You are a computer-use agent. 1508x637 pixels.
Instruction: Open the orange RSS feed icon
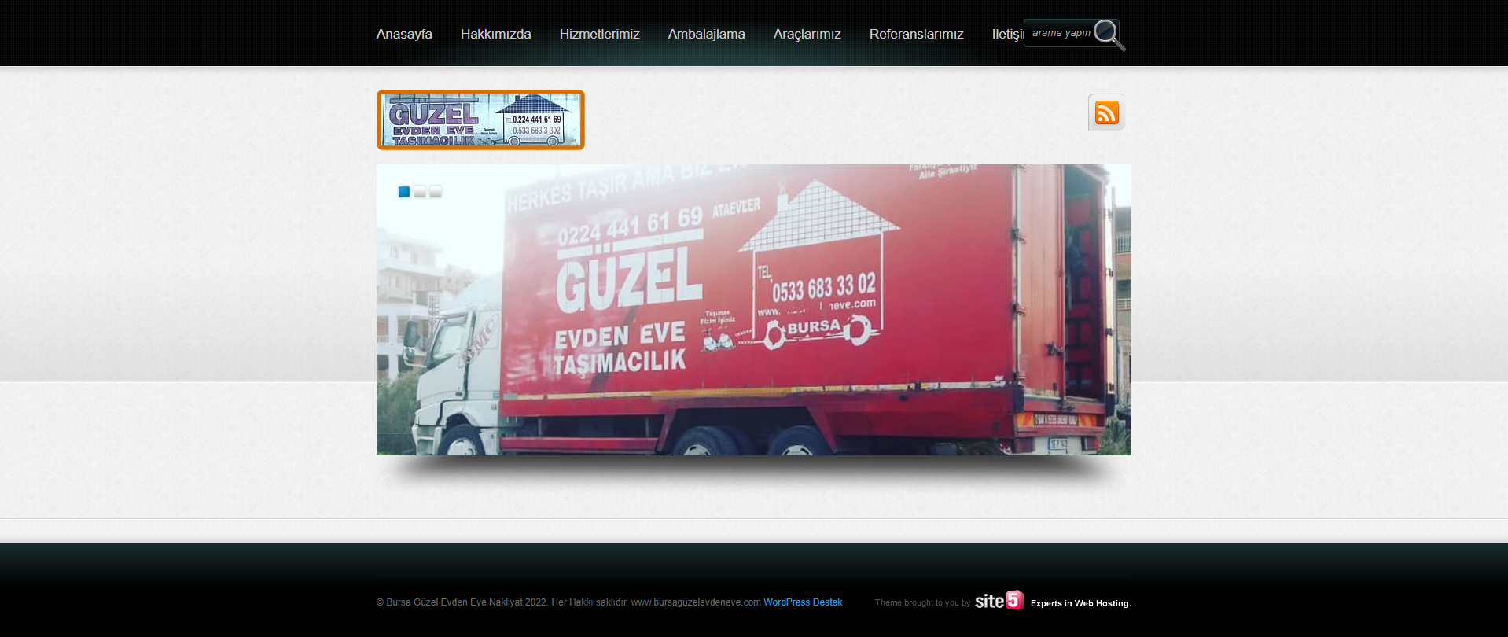point(1106,112)
